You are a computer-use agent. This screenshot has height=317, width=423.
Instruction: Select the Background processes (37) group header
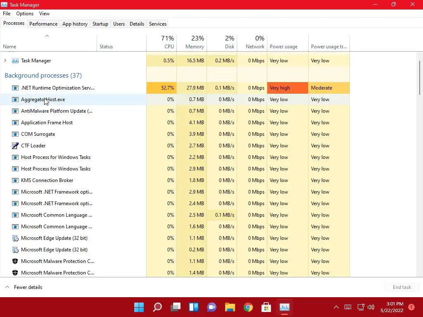pos(43,76)
